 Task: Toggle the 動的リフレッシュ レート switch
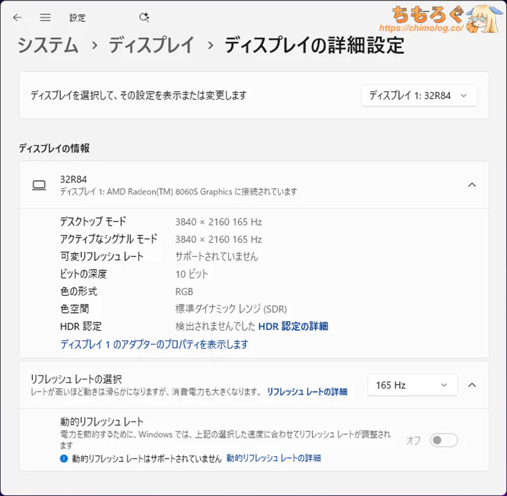click(444, 440)
